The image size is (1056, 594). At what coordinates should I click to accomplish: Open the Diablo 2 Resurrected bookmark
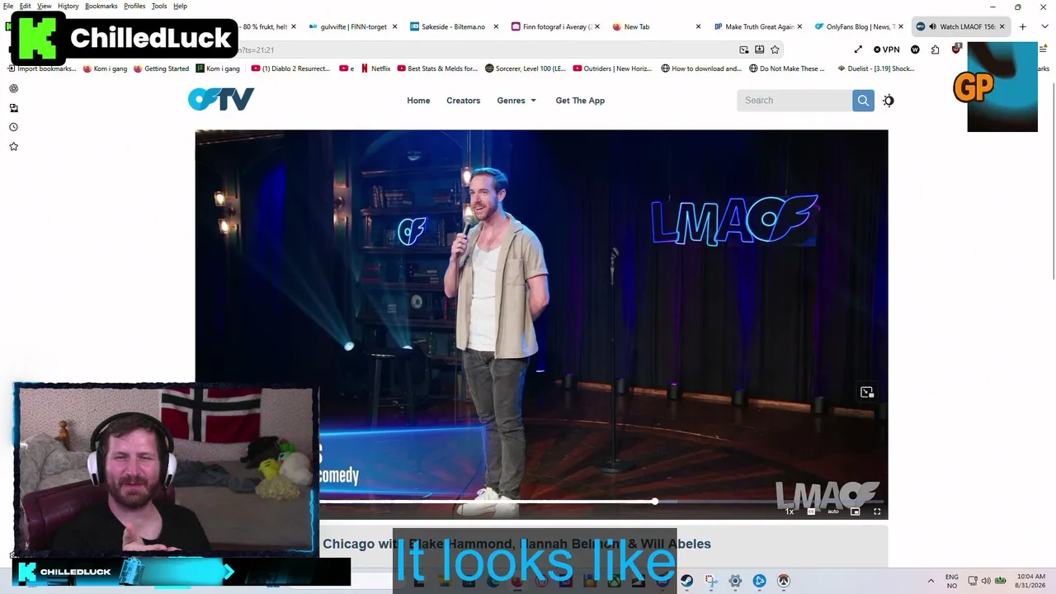pyautogui.click(x=290, y=68)
